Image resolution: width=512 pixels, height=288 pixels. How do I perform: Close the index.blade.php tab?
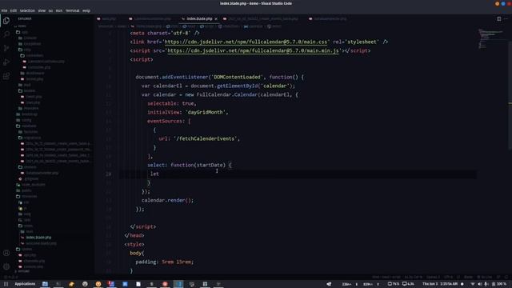coord(216,19)
